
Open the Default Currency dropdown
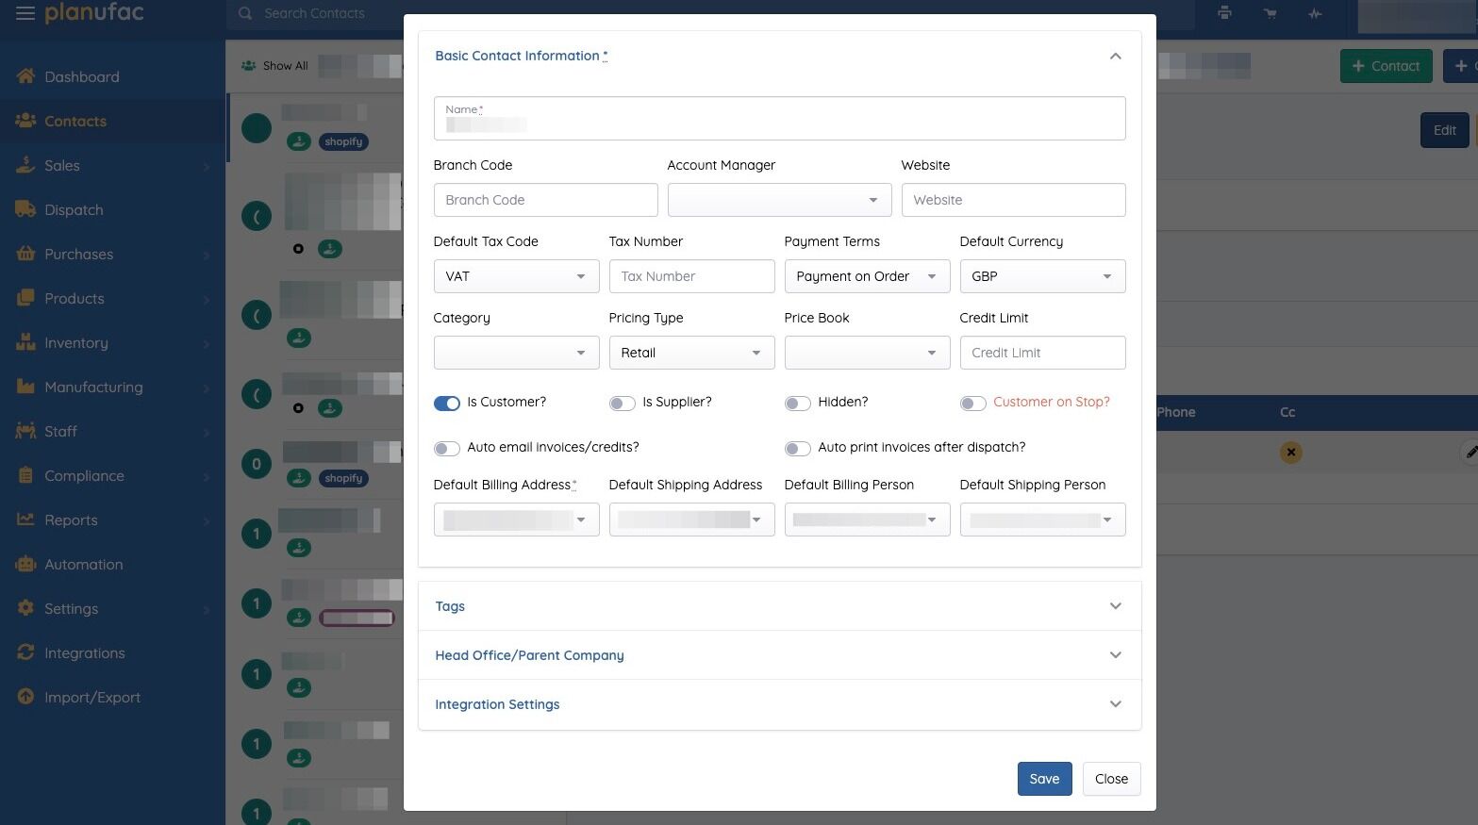coord(1041,276)
